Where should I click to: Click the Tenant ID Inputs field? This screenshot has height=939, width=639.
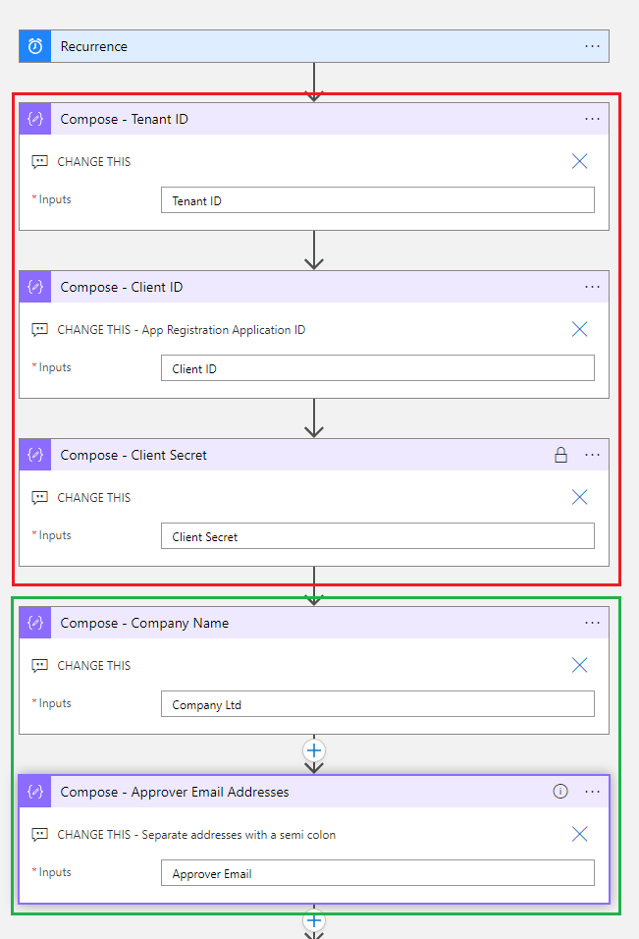tap(377, 200)
